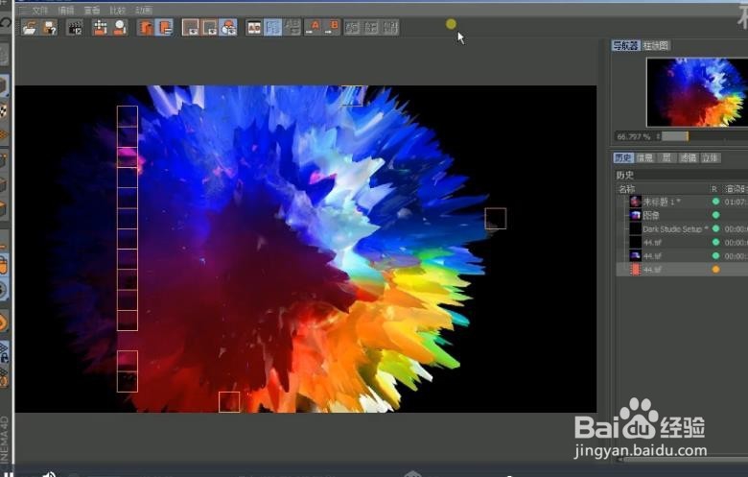Select the 立体 tab
The height and width of the screenshot is (477, 748).
pos(710,157)
